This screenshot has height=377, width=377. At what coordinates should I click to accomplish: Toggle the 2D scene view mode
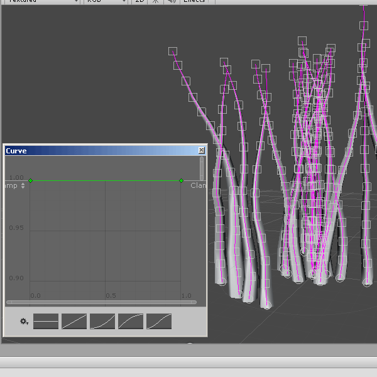point(140,2)
